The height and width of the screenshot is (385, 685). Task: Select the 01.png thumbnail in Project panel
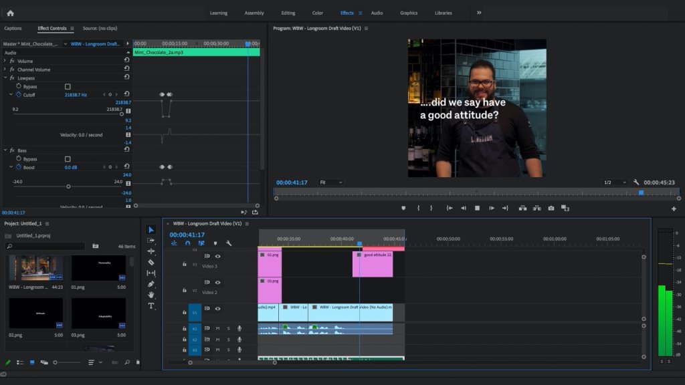pos(98,268)
